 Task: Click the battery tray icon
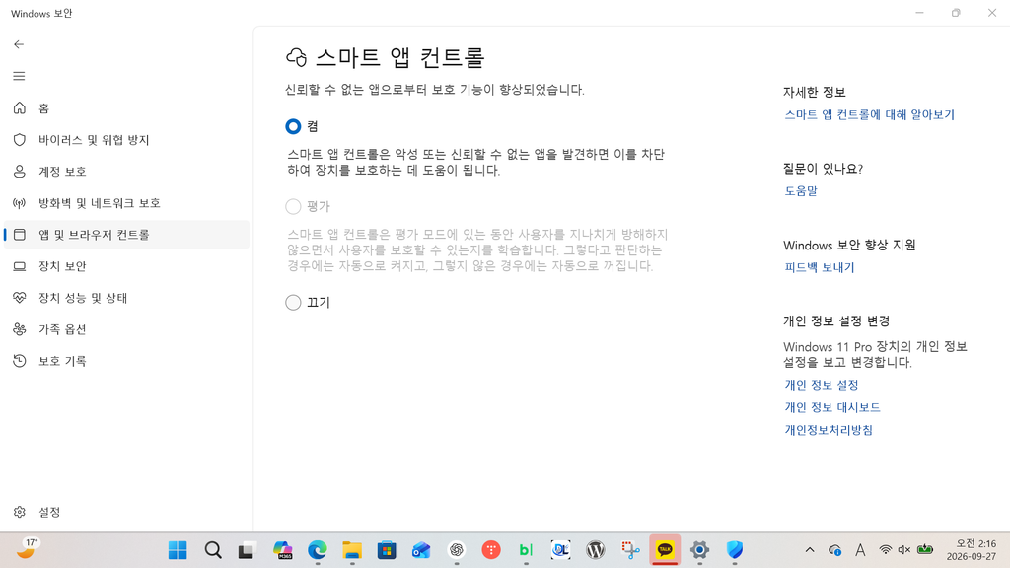[x=925, y=550]
